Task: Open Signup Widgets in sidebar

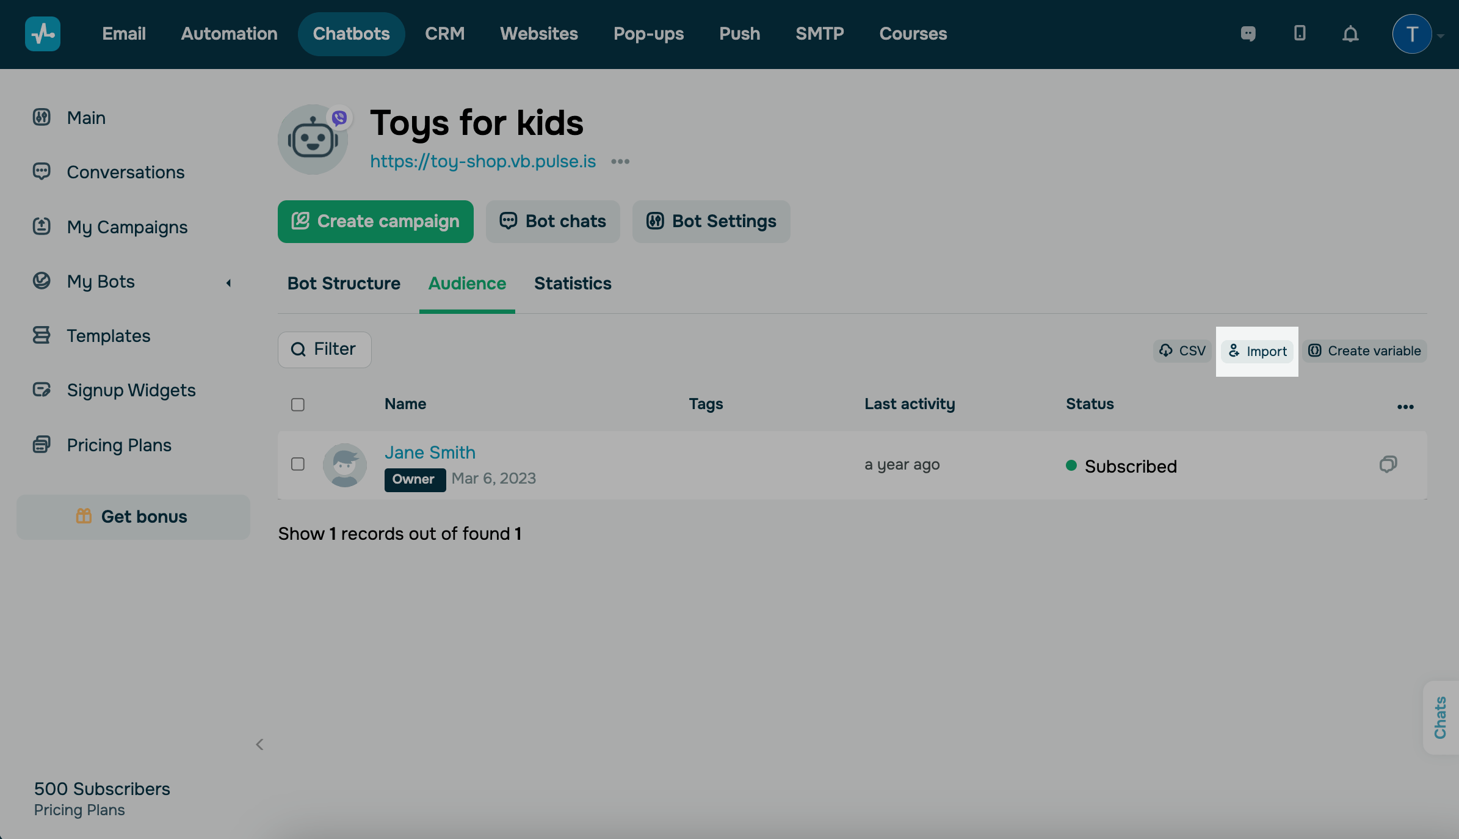Action: point(131,390)
